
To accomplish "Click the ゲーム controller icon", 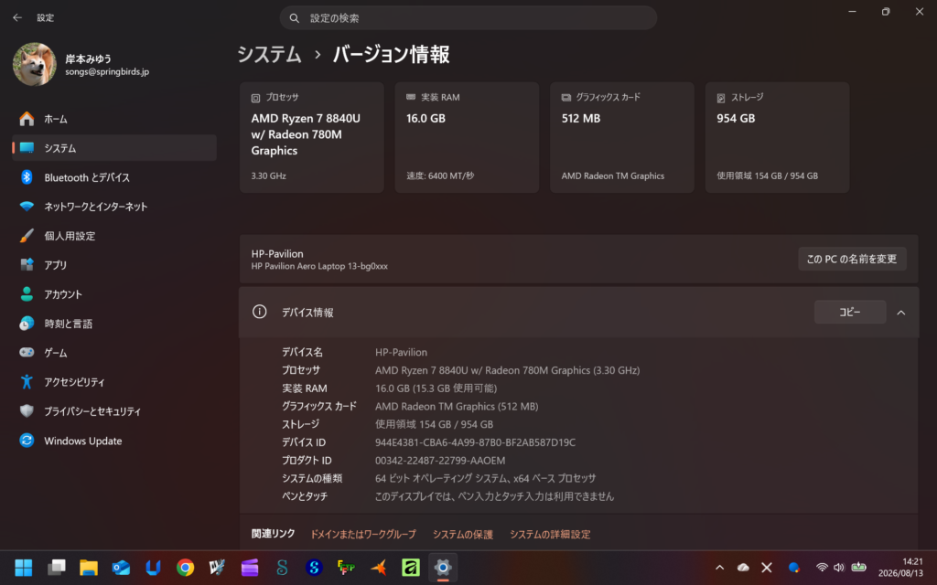I will [27, 352].
